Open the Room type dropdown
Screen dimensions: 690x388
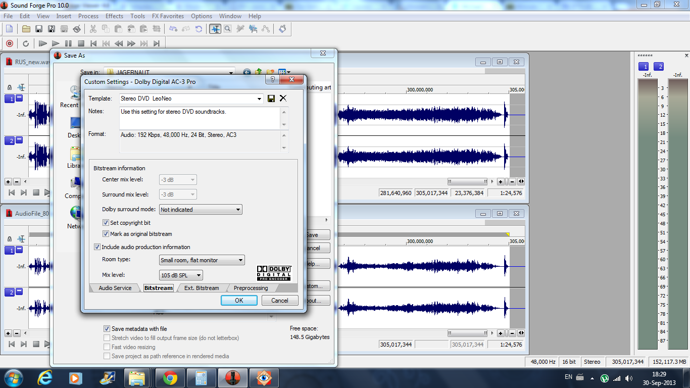click(240, 260)
